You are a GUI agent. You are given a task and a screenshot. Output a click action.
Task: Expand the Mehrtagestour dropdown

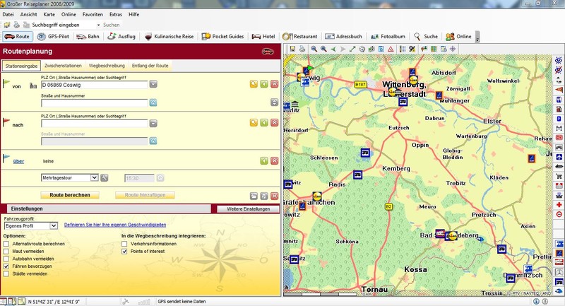pos(94,177)
